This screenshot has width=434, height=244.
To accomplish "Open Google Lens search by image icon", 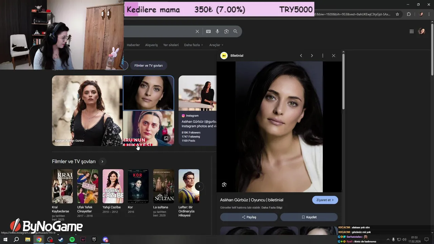I will pyautogui.click(x=226, y=32).
